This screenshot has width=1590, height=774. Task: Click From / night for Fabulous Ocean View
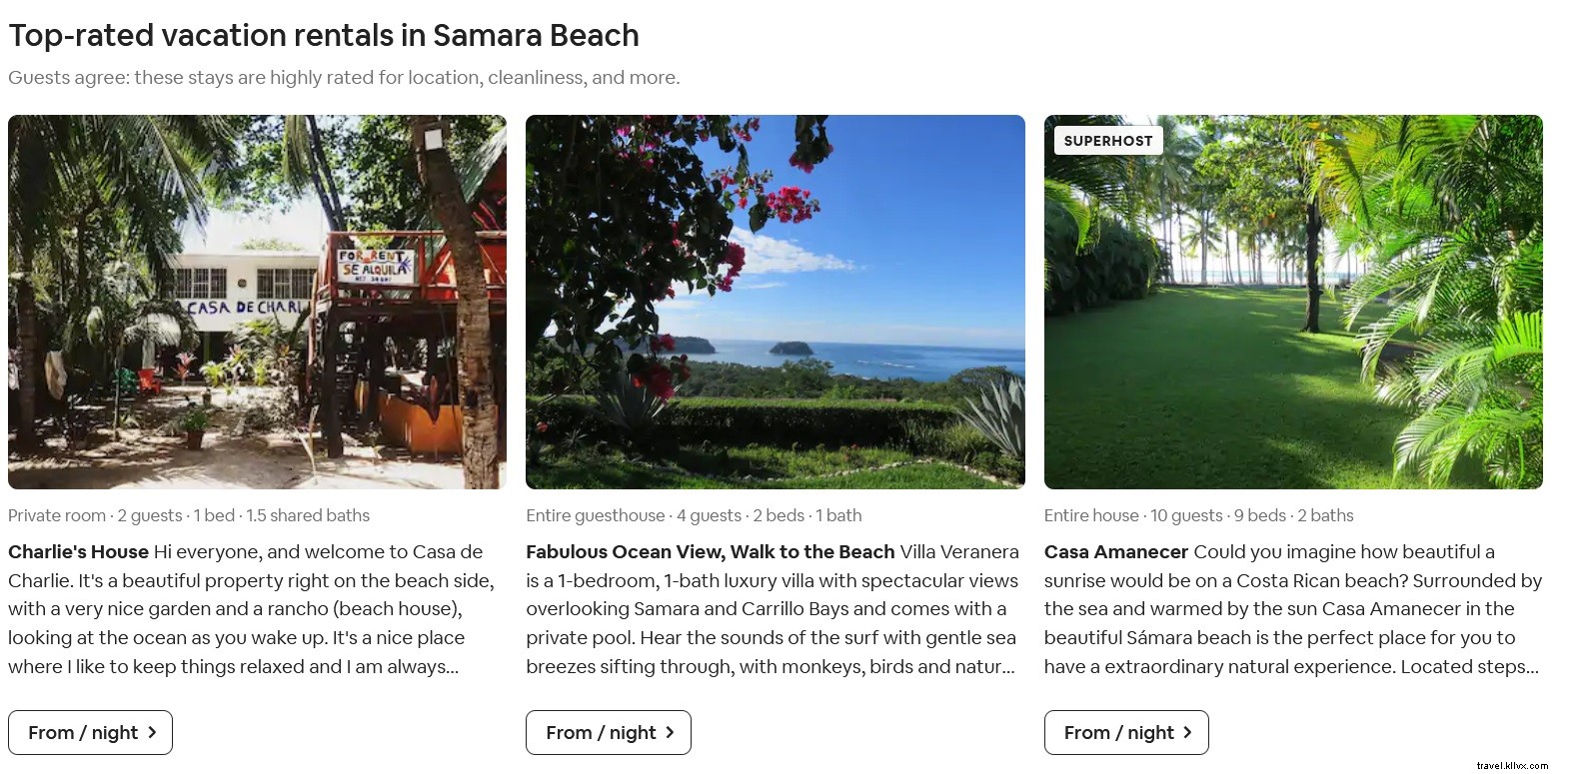point(608,732)
